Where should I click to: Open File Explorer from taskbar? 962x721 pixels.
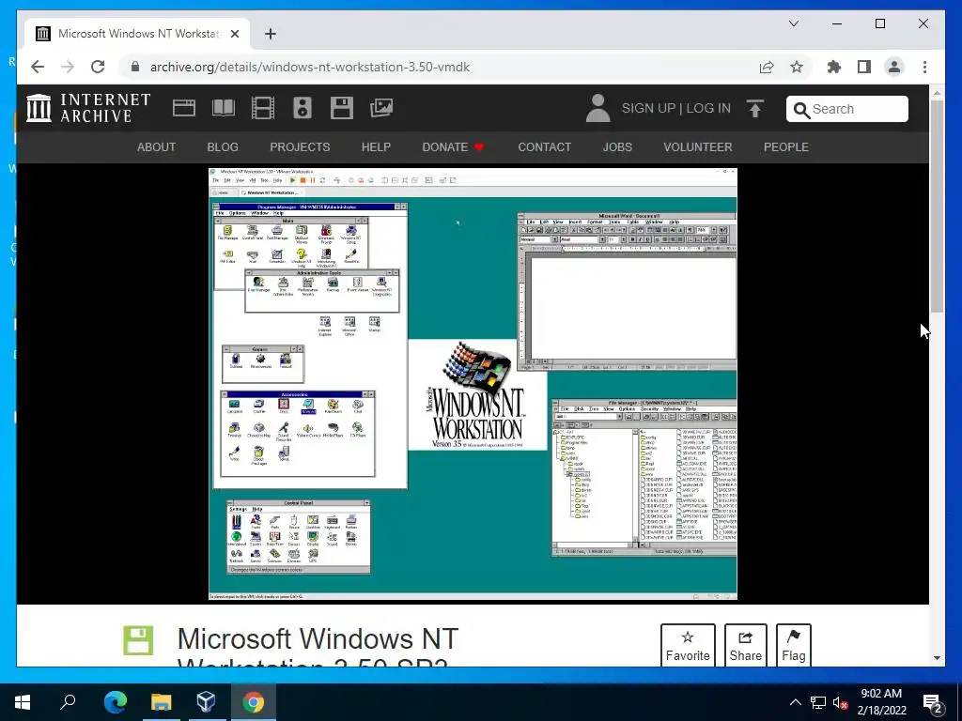pyautogui.click(x=161, y=701)
